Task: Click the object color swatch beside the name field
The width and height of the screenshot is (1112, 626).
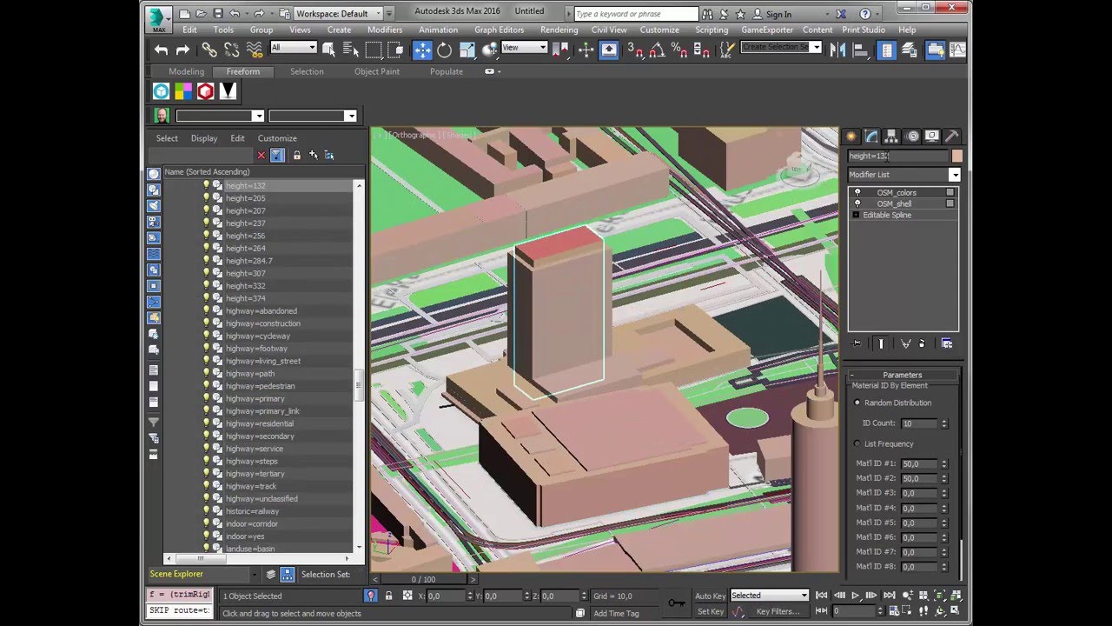Action: click(956, 156)
